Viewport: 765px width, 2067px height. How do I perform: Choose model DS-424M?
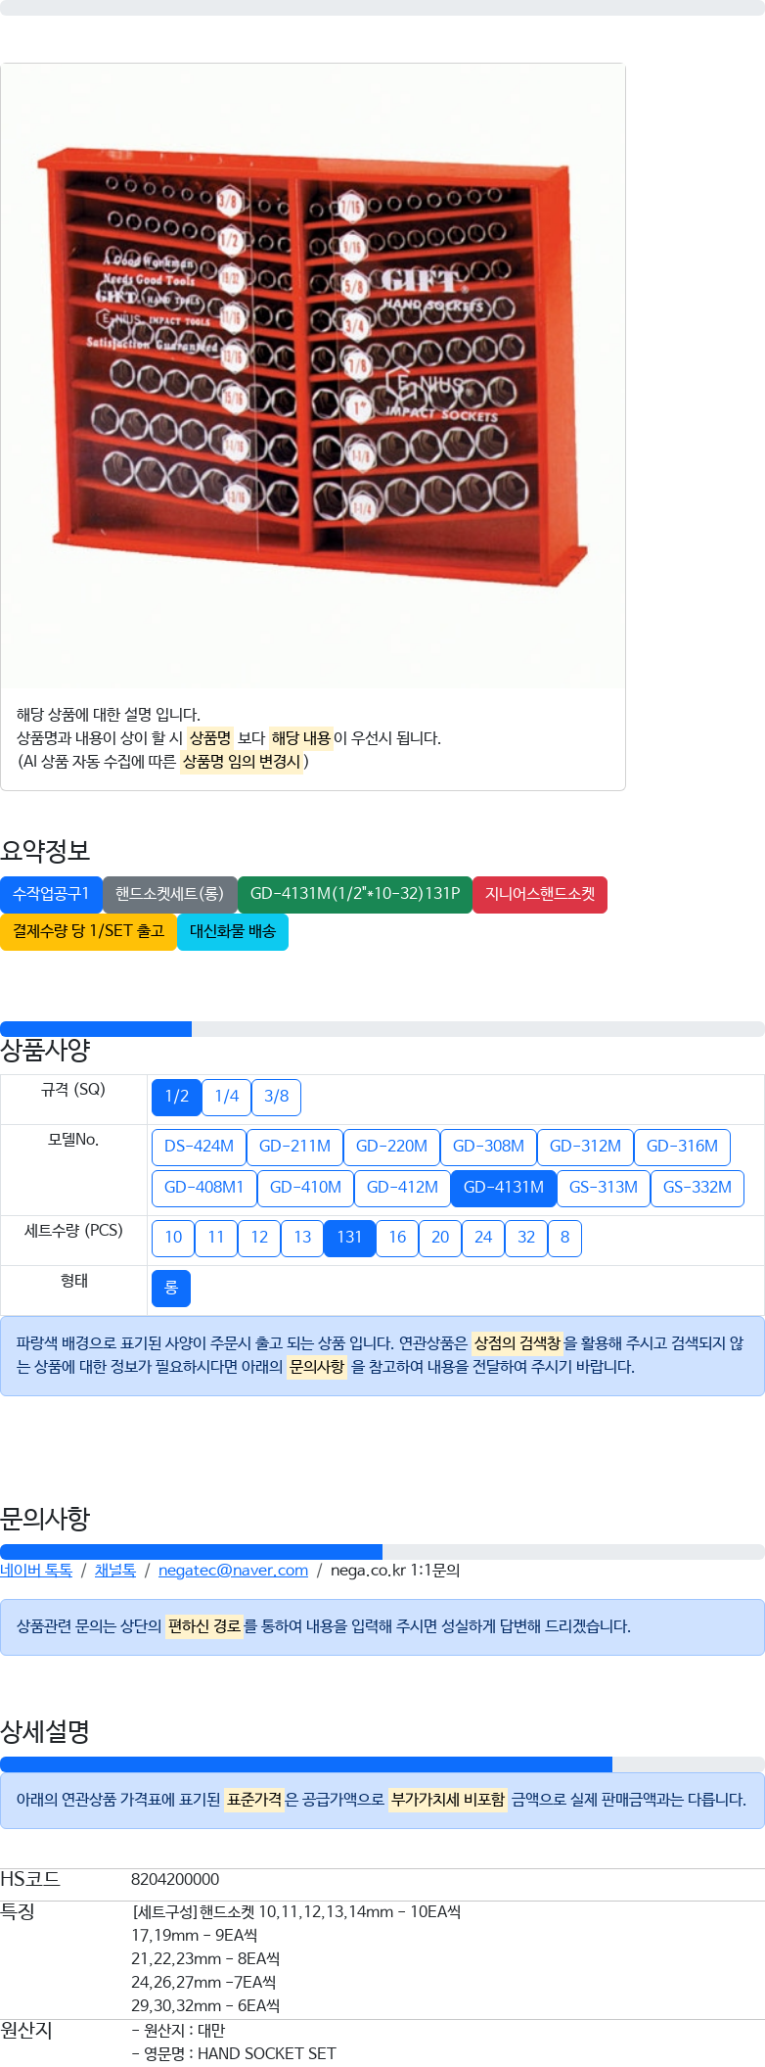(x=199, y=1148)
